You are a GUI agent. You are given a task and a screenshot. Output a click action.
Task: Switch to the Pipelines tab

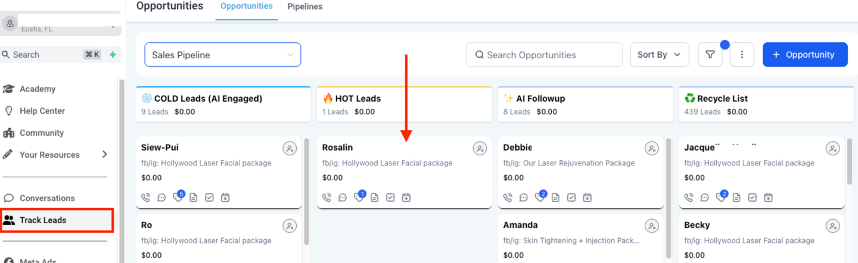click(305, 7)
